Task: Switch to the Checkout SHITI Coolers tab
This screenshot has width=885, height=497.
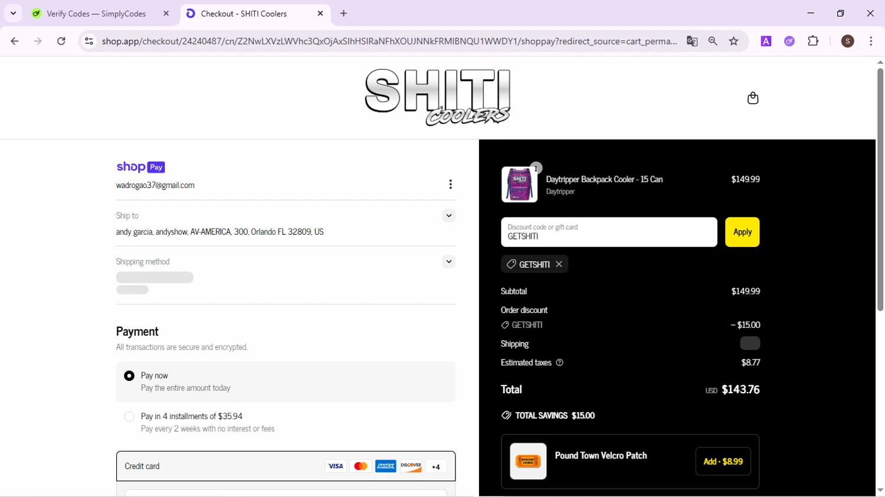Action: (x=244, y=13)
